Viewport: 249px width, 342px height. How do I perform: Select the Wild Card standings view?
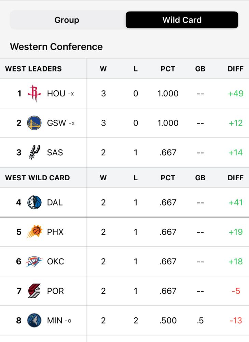point(182,20)
